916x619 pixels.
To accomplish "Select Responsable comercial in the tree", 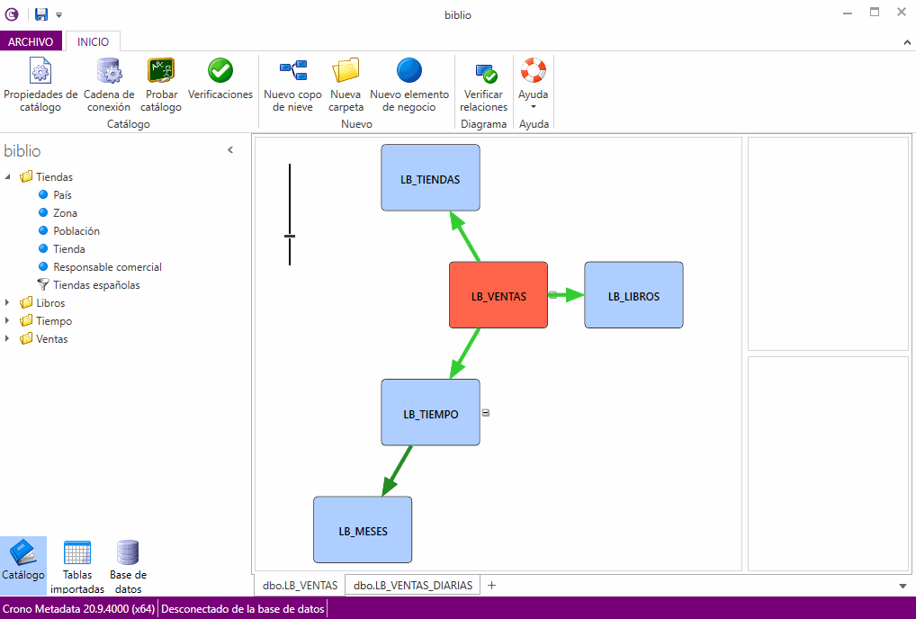I will pyautogui.click(x=107, y=267).
